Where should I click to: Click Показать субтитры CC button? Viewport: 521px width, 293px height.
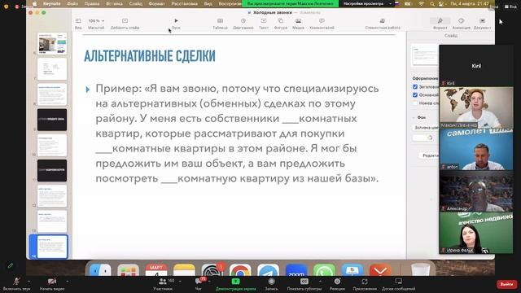point(304,284)
